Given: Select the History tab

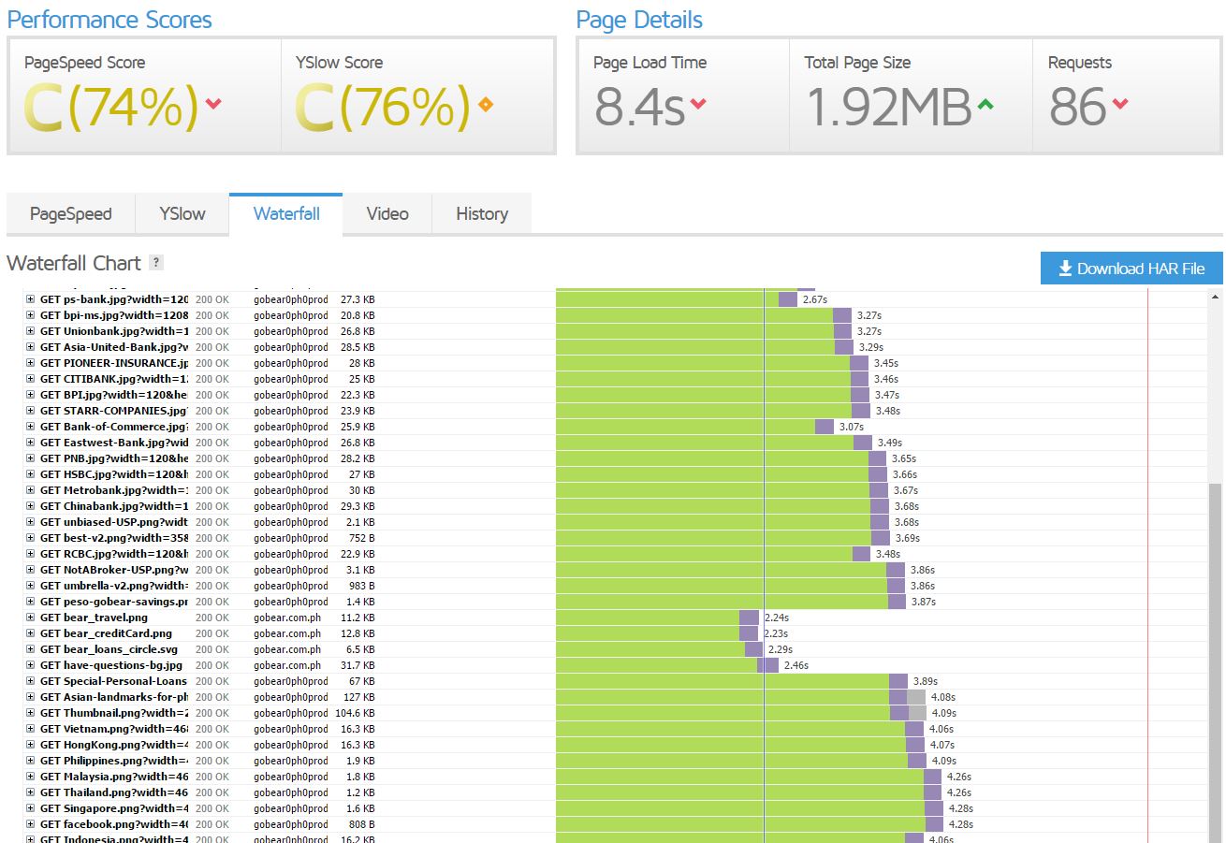Looking at the screenshot, I should tap(481, 214).
